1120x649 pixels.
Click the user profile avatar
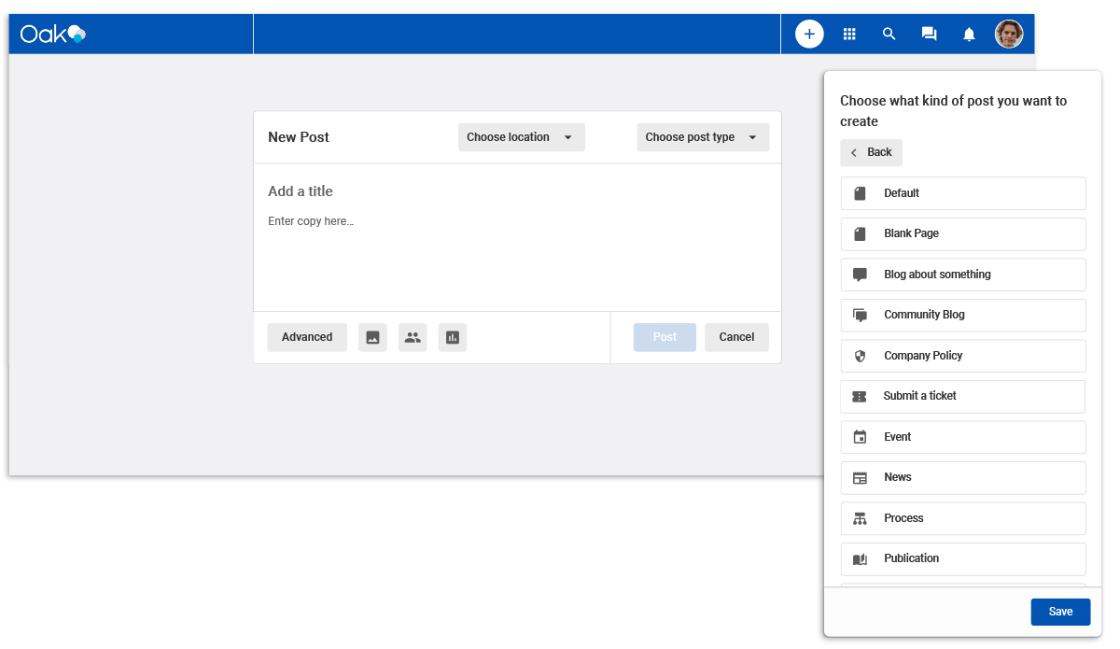point(1008,35)
